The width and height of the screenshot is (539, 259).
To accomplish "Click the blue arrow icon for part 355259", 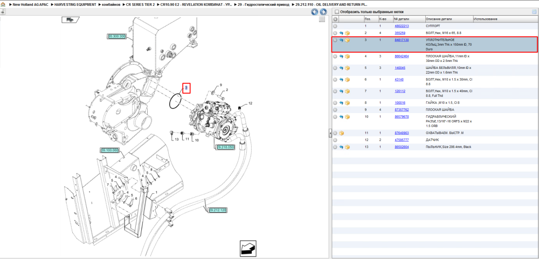I will tap(341, 33).
